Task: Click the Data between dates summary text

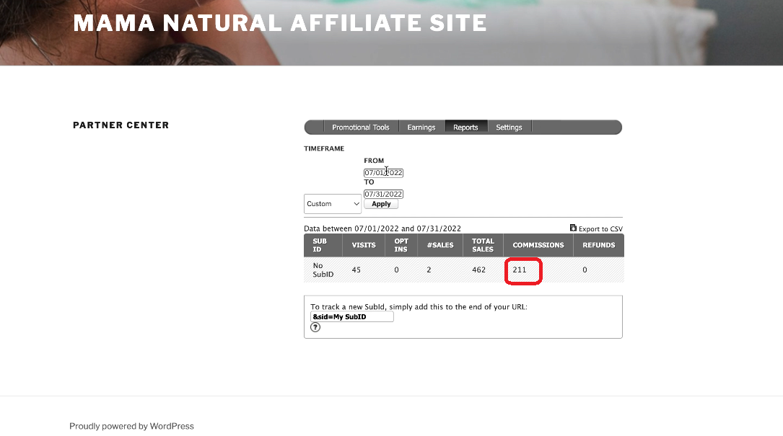Action: click(x=382, y=228)
